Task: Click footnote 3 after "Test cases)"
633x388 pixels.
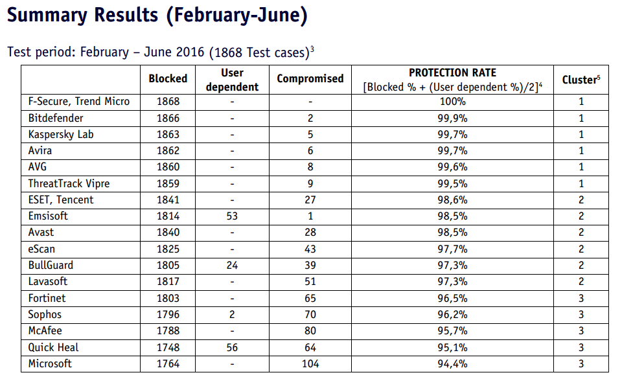Action: [x=312, y=48]
